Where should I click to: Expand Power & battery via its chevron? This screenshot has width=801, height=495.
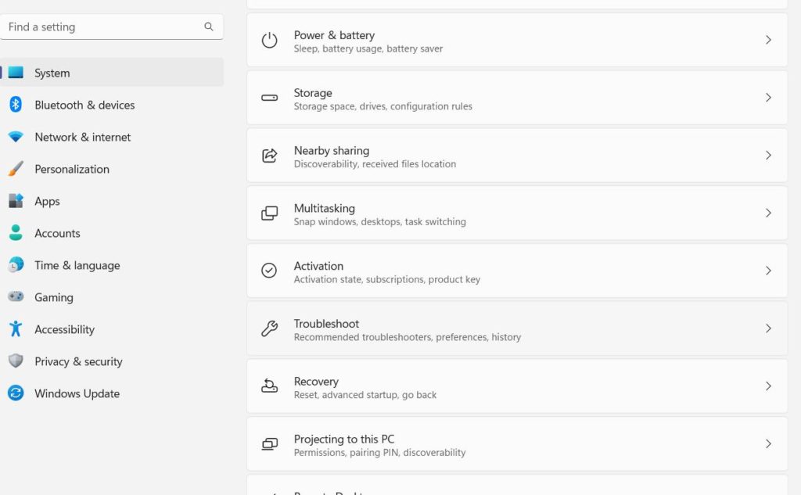coord(768,40)
